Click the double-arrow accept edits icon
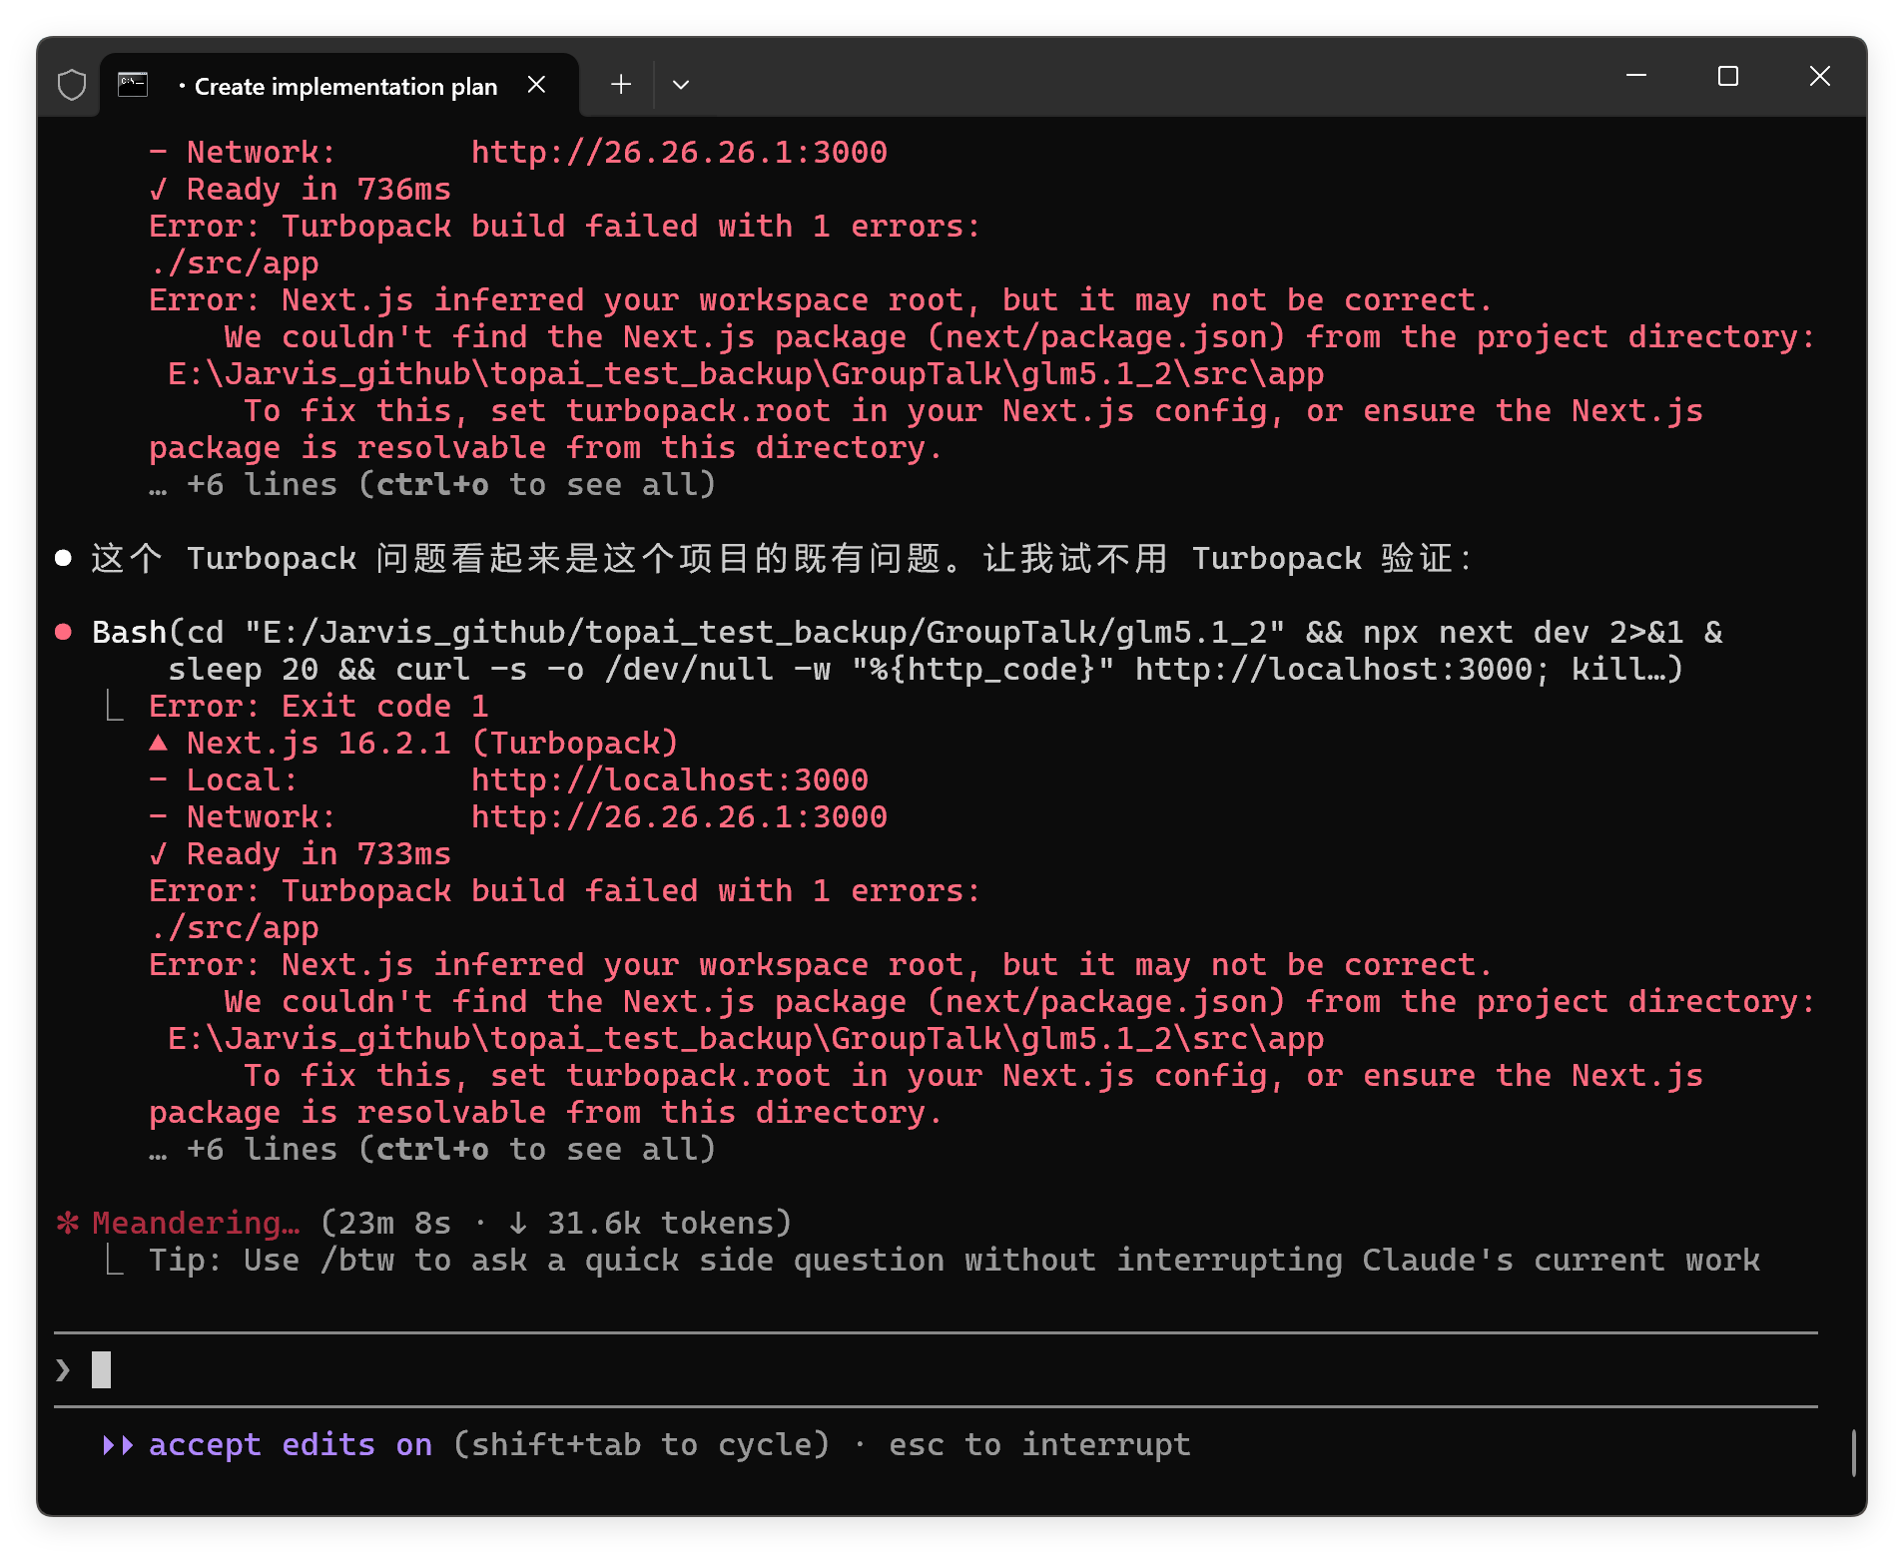Image resolution: width=1904 pixels, height=1553 pixels. click(x=118, y=1445)
